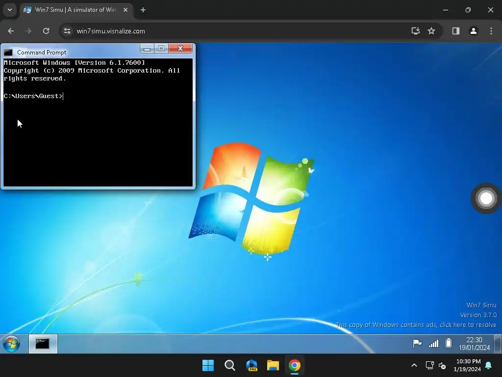Open File Explorer from taskbar
Image resolution: width=502 pixels, height=377 pixels.
click(x=273, y=365)
